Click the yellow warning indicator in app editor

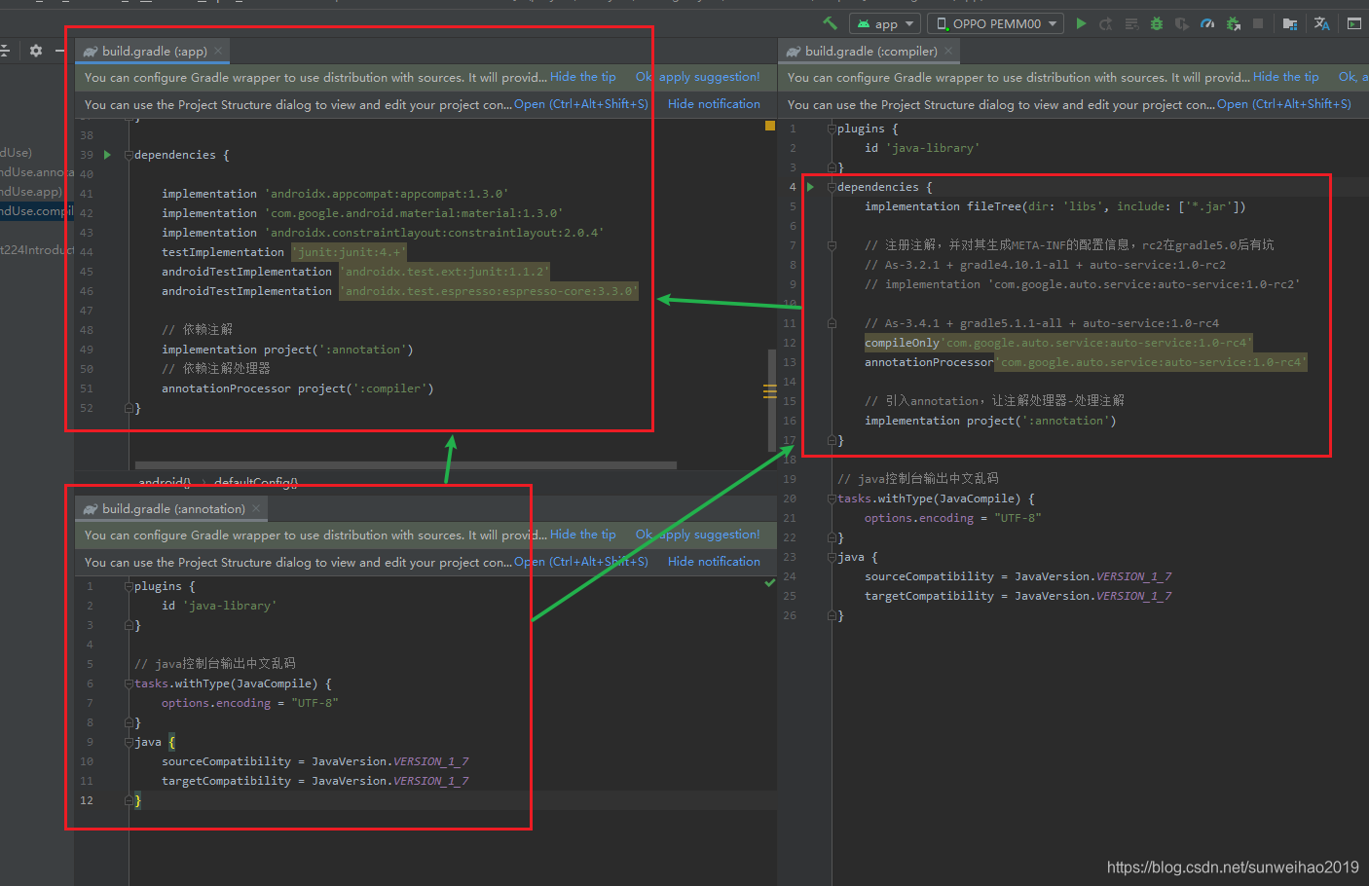(x=770, y=126)
